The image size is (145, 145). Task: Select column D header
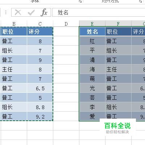(x=66, y=24)
